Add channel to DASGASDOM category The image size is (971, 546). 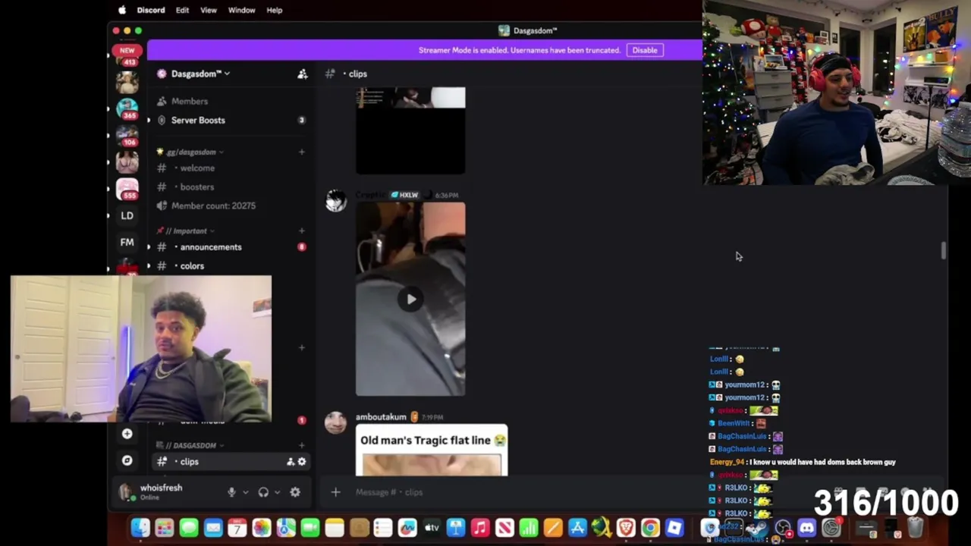pos(302,445)
